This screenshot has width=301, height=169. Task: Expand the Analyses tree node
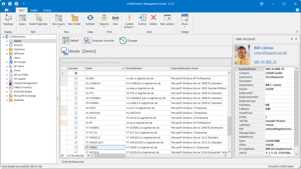tap(7, 100)
